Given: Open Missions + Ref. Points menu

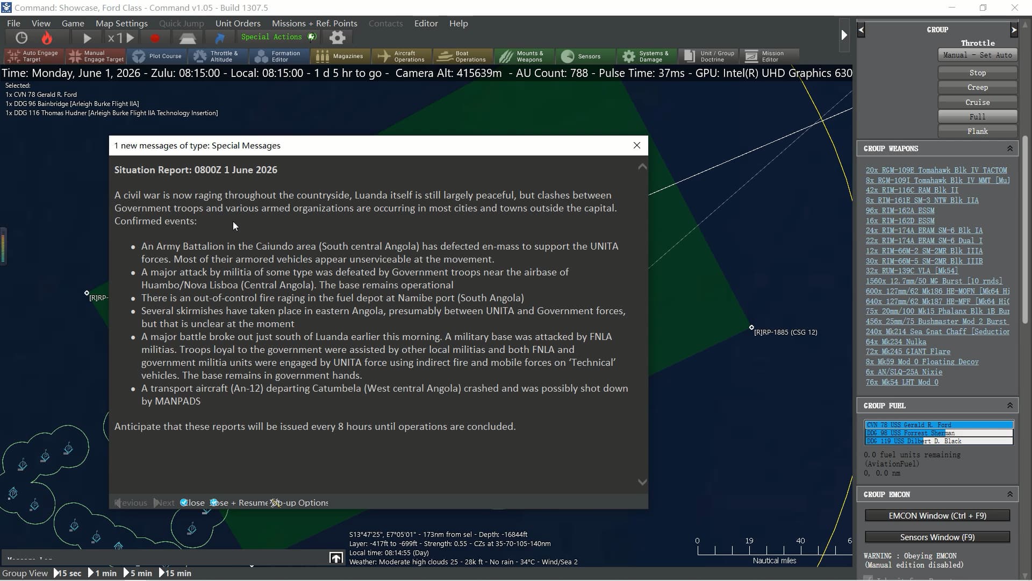Looking at the screenshot, I should [x=314, y=23].
